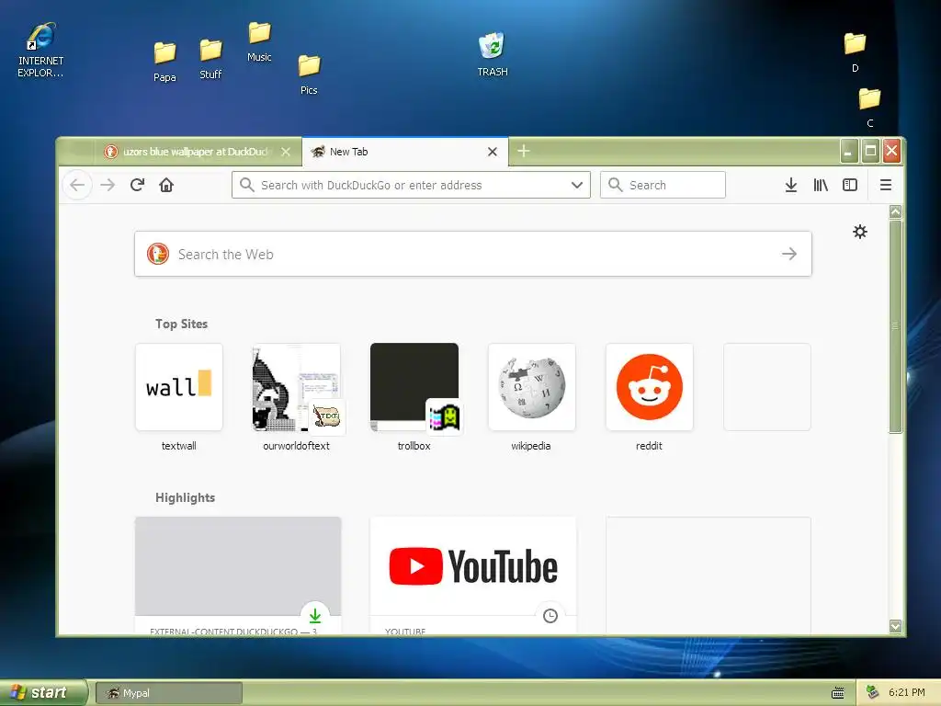Click the vertical scrollbar thumb
The image size is (941, 706).
pyautogui.click(x=895, y=326)
